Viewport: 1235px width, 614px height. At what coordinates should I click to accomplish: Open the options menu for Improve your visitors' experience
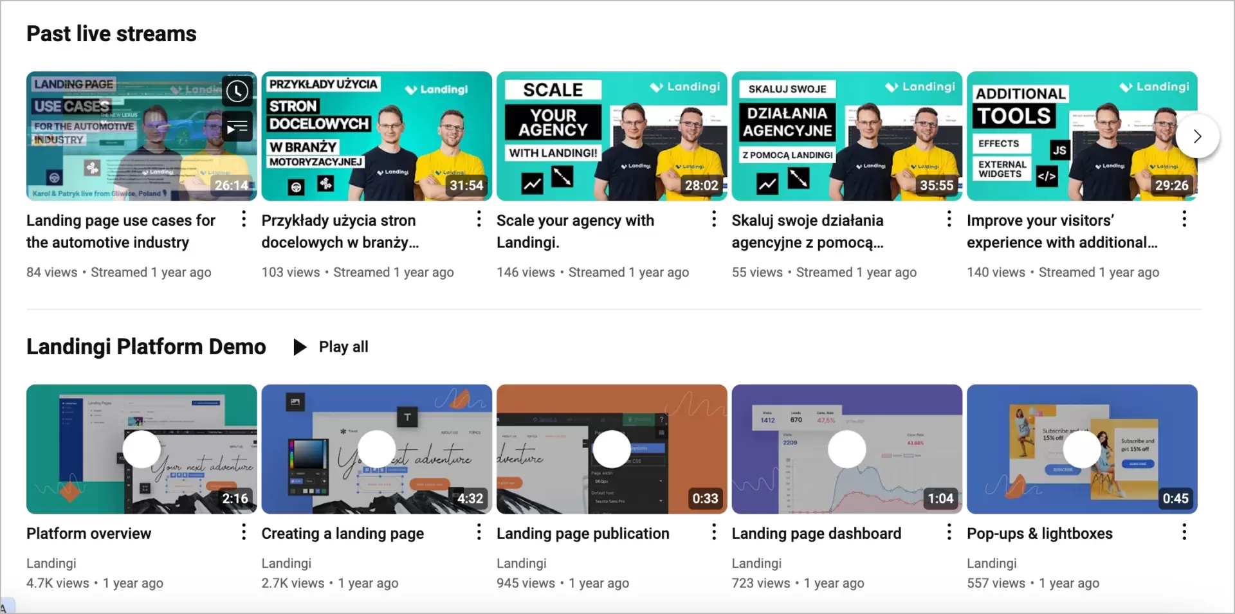tap(1184, 219)
